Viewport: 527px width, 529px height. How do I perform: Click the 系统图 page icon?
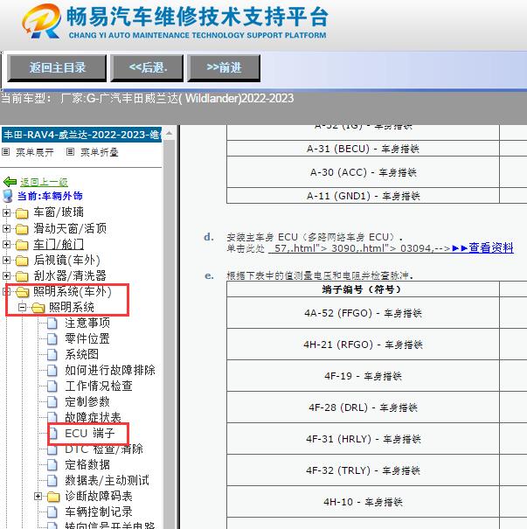click(52, 355)
